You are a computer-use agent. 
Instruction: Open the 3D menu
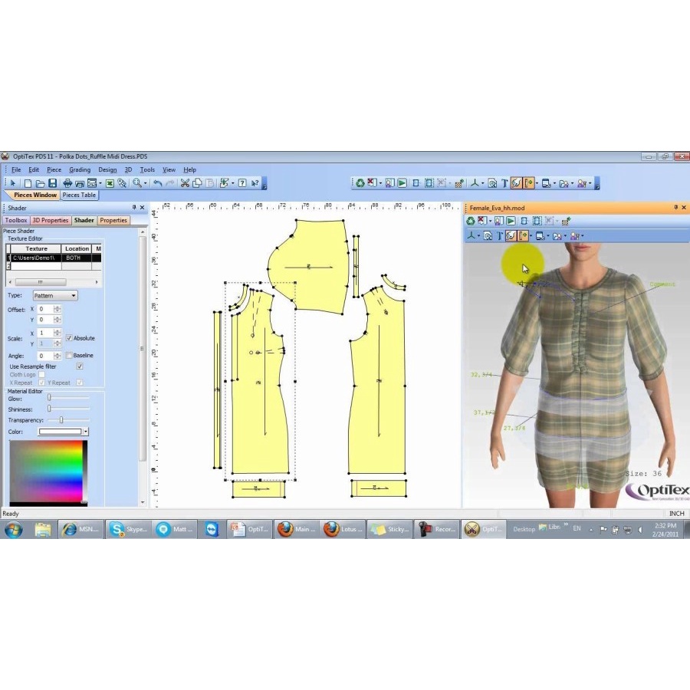128,169
